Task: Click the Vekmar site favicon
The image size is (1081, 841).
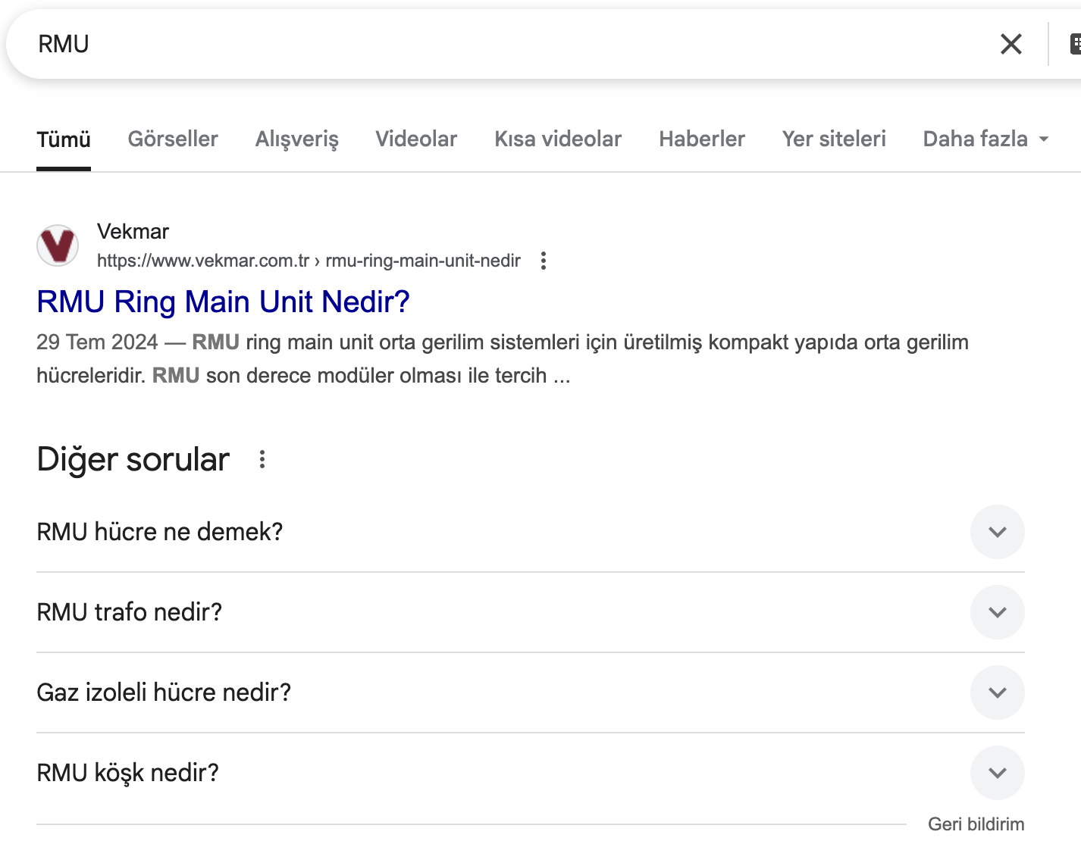Action: click(x=58, y=245)
